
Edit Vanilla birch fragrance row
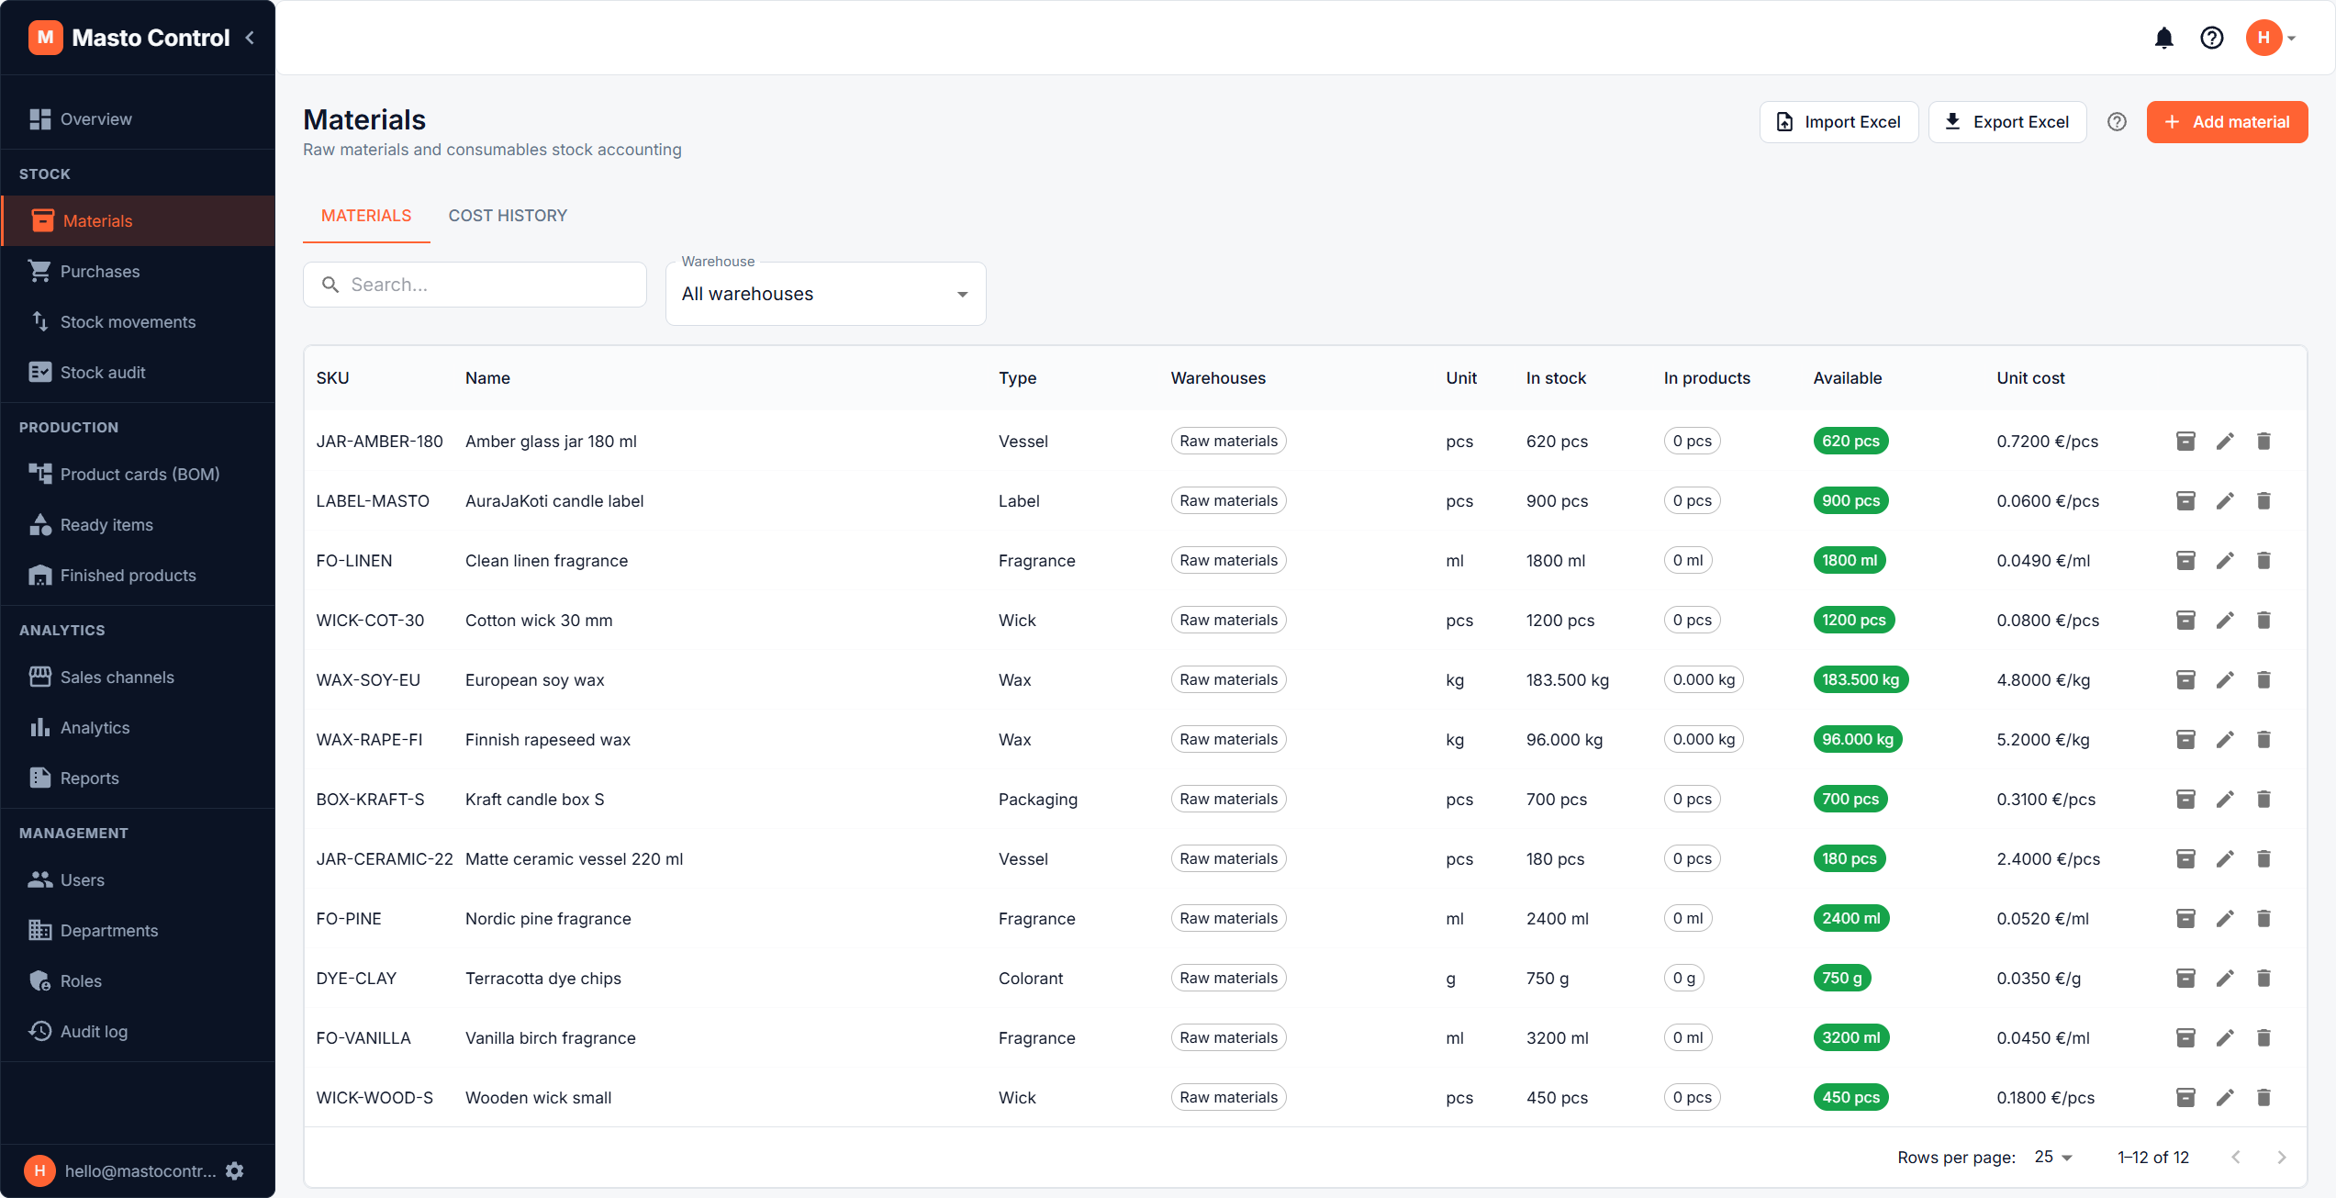(2225, 1038)
